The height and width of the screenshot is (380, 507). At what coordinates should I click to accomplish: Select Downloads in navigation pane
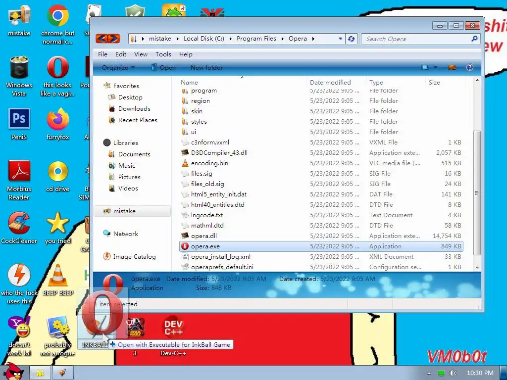click(134, 108)
